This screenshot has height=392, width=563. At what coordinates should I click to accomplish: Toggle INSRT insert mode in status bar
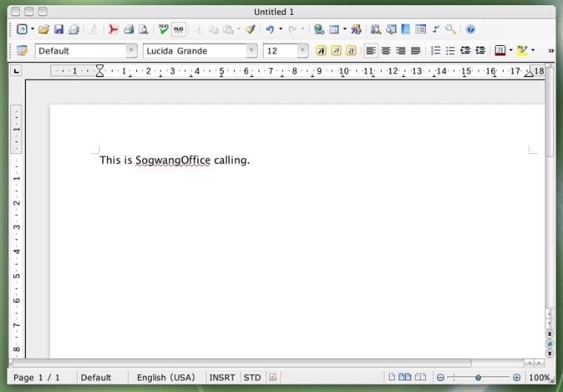pyautogui.click(x=222, y=377)
